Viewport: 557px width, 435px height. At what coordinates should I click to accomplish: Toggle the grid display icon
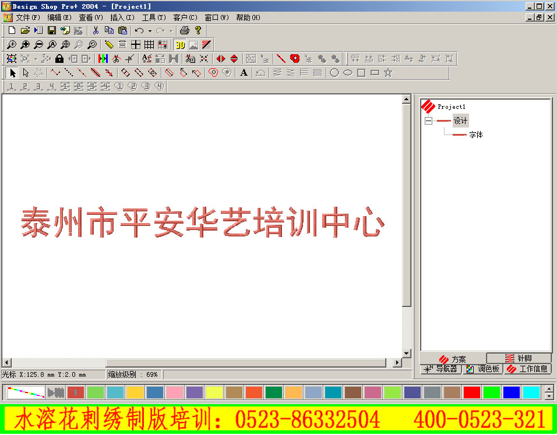point(149,44)
